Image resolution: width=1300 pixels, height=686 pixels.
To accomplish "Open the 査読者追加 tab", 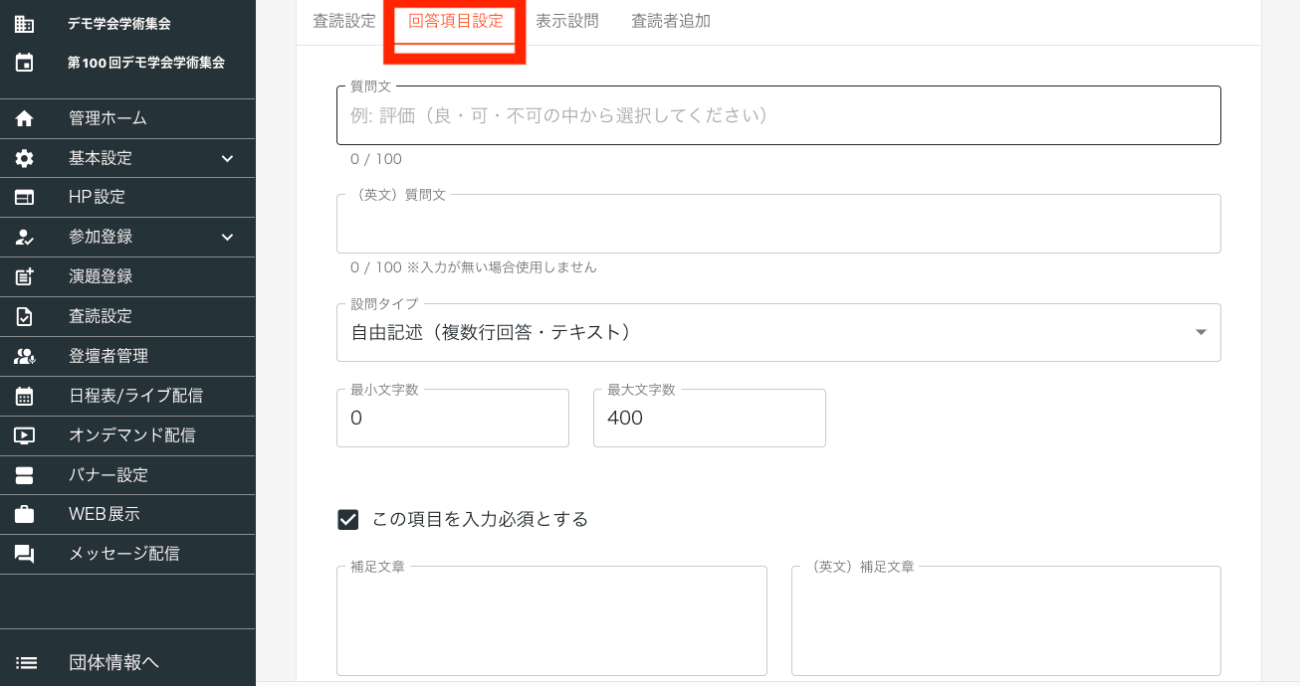I will pyautogui.click(x=671, y=21).
